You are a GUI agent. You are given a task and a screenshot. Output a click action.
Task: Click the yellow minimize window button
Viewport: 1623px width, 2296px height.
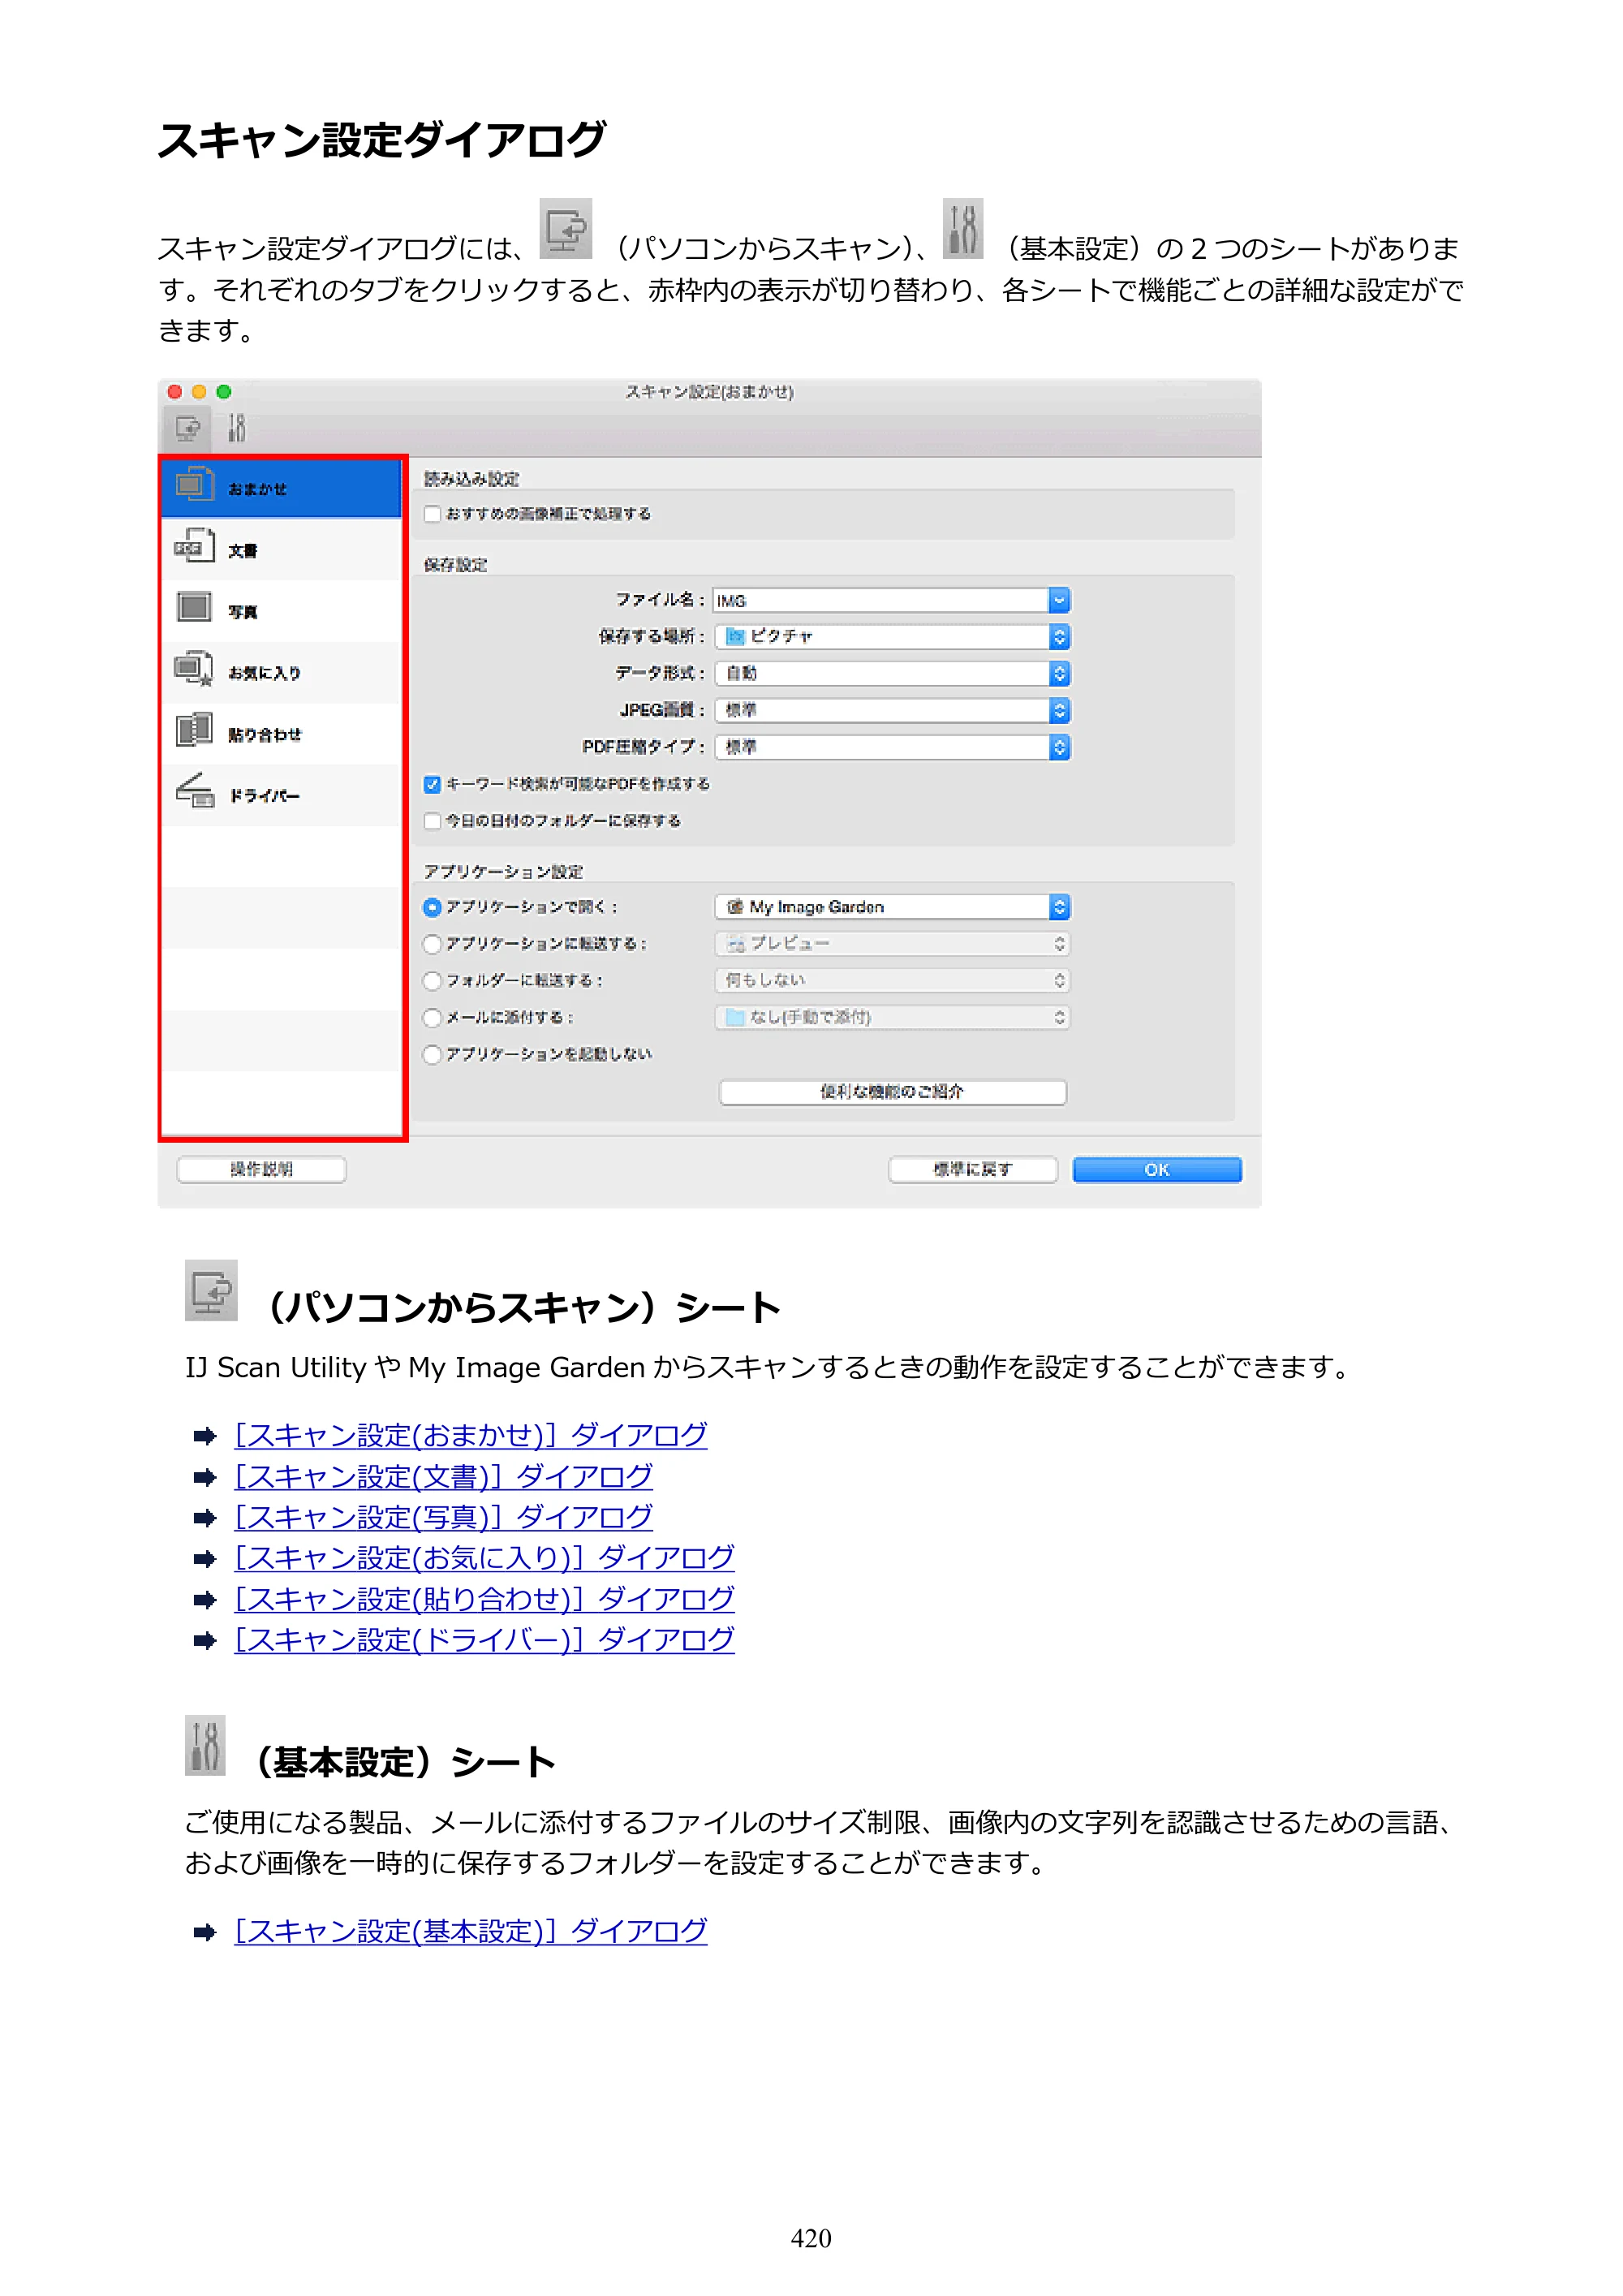[x=199, y=392]
